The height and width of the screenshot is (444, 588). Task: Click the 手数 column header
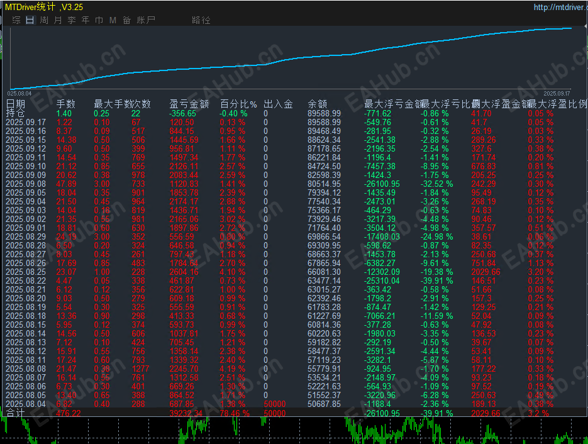(x=65, y=104)
